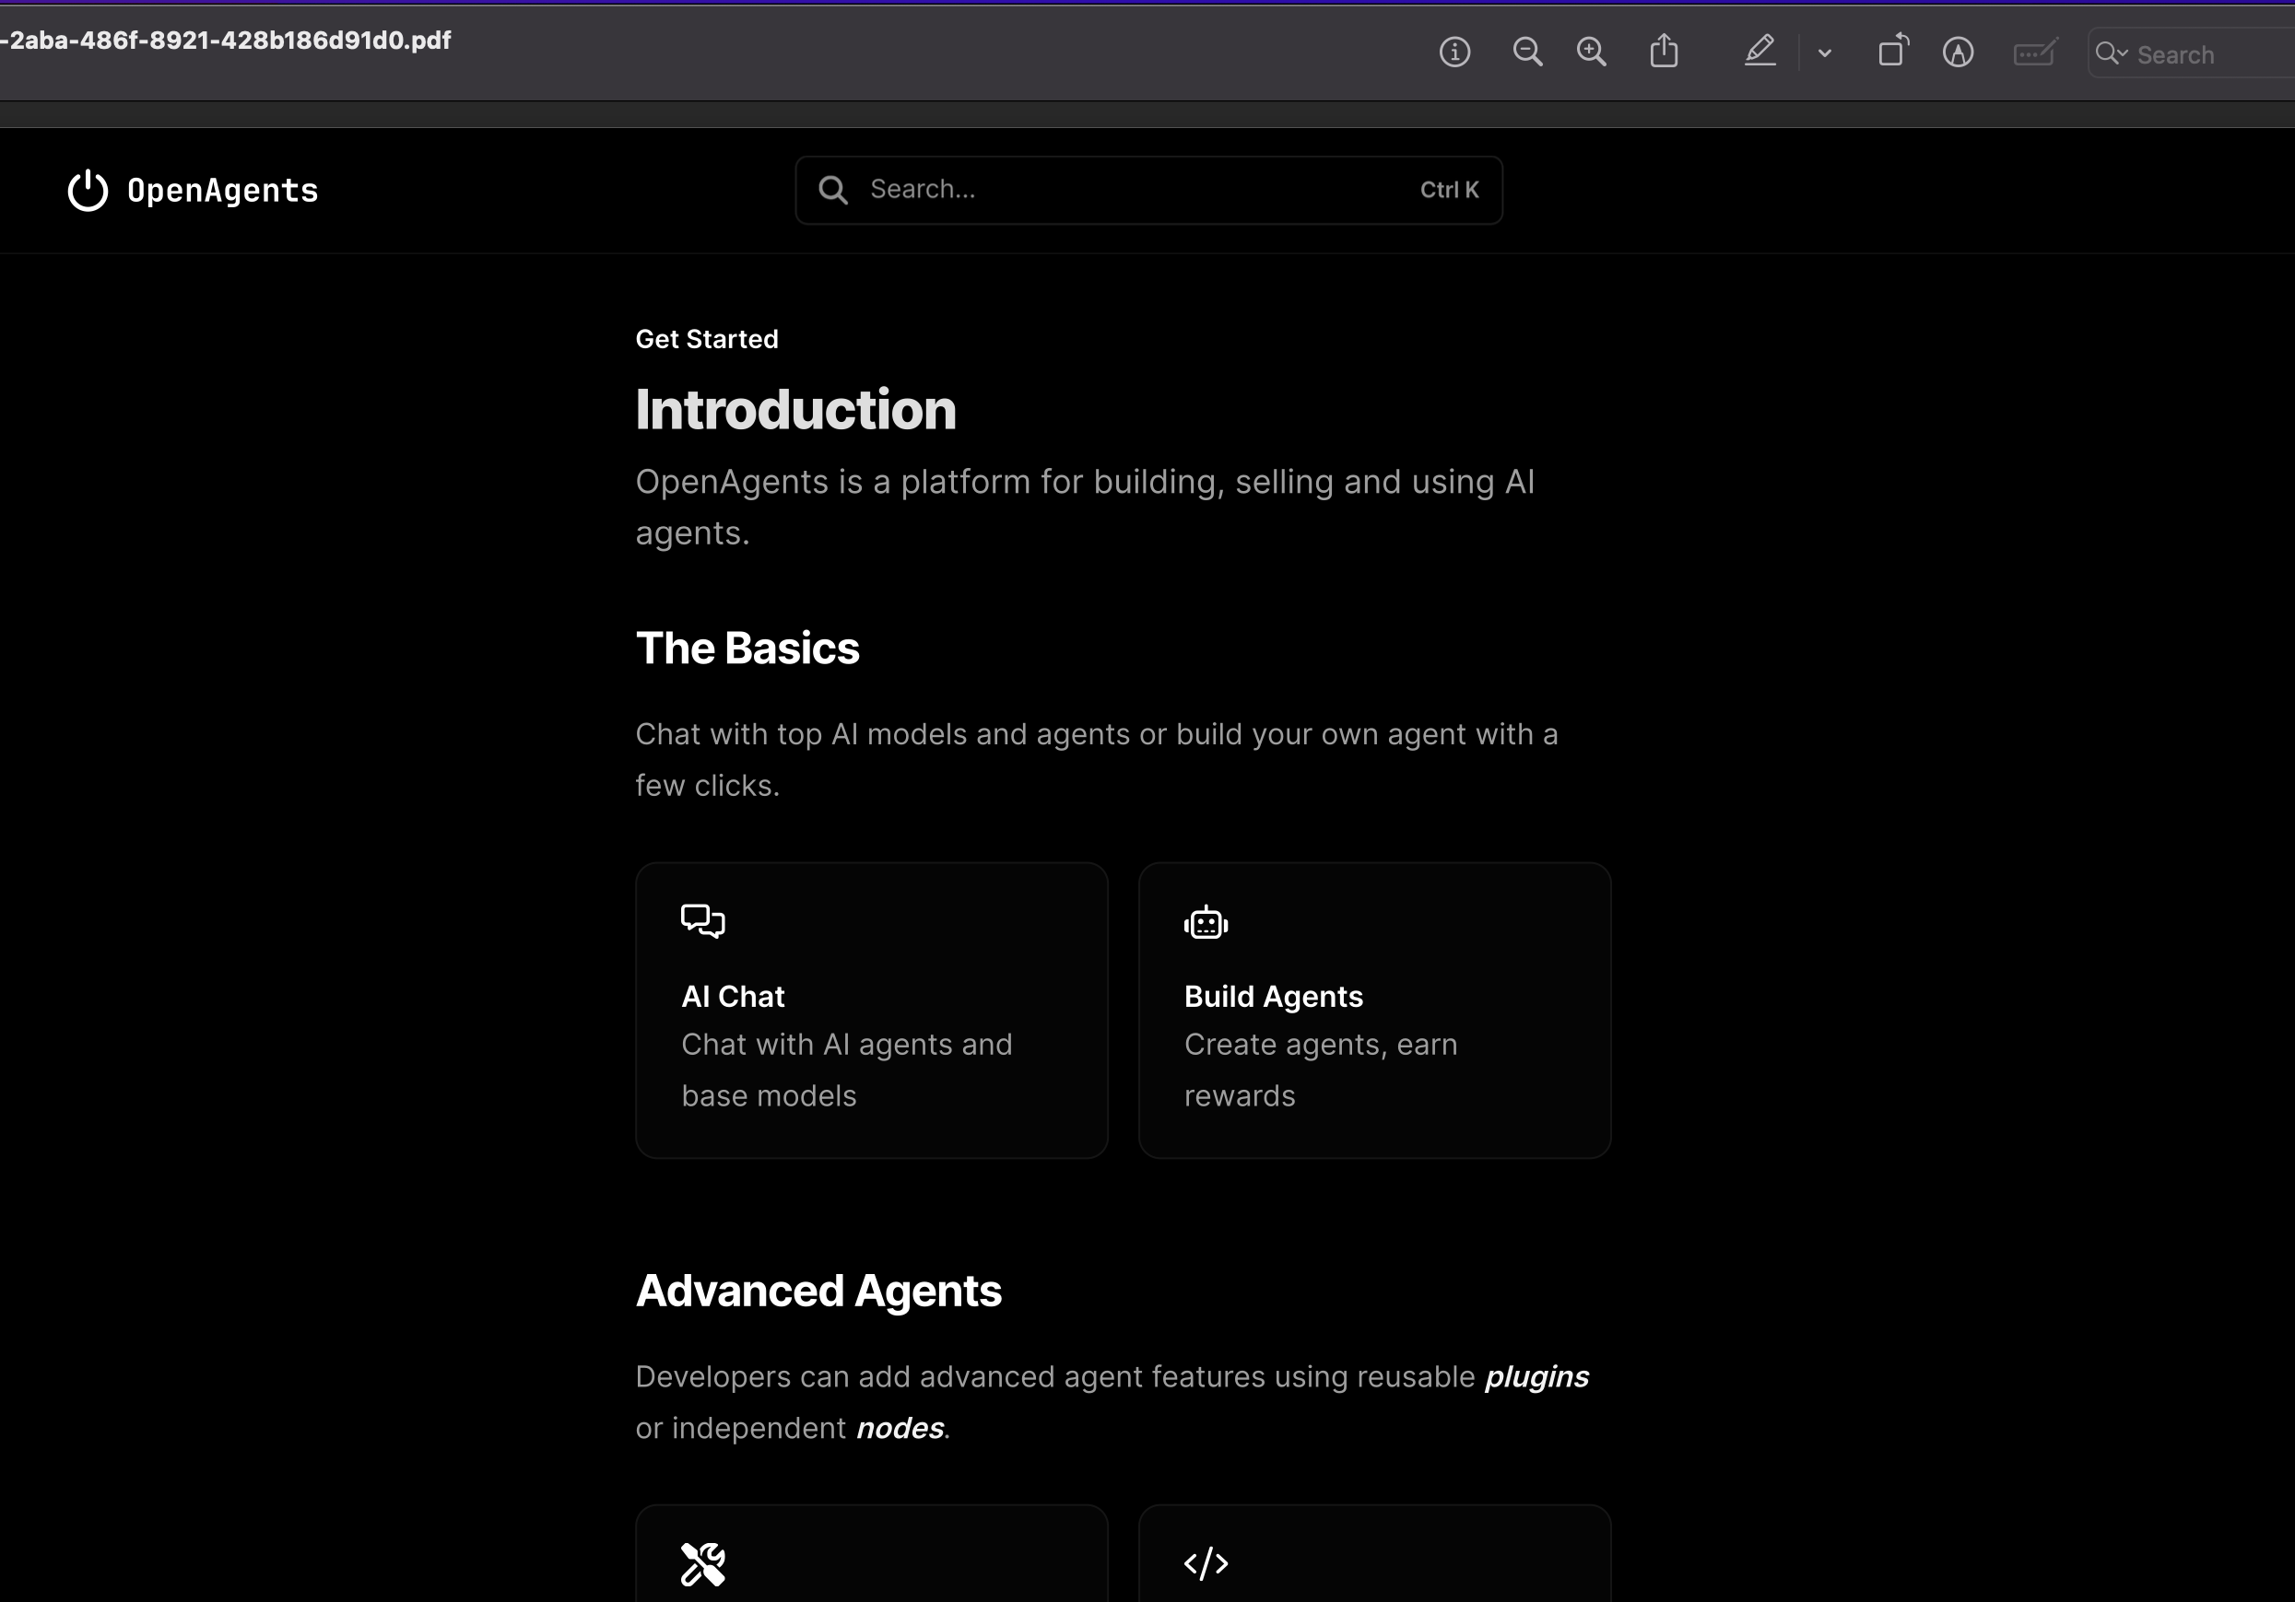Click the Search... box with Ctrl K
The height and width of the screenshot is (1602, 2295).
pyautogui.click(x=1147, y=190)
